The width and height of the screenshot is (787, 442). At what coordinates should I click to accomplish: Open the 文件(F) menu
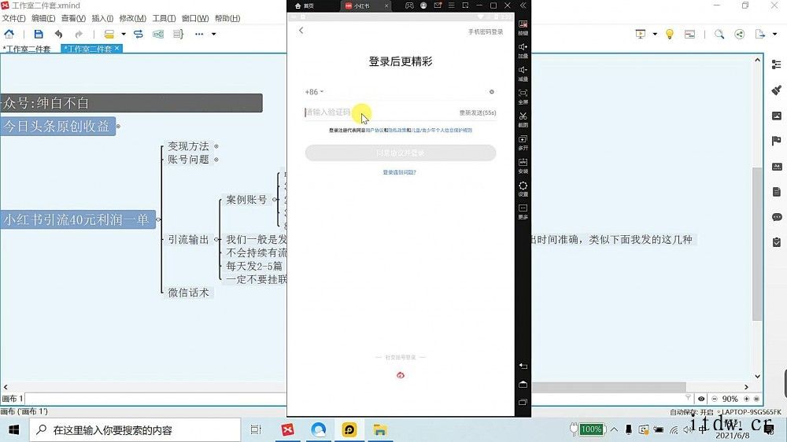click(x=13, y=18)
